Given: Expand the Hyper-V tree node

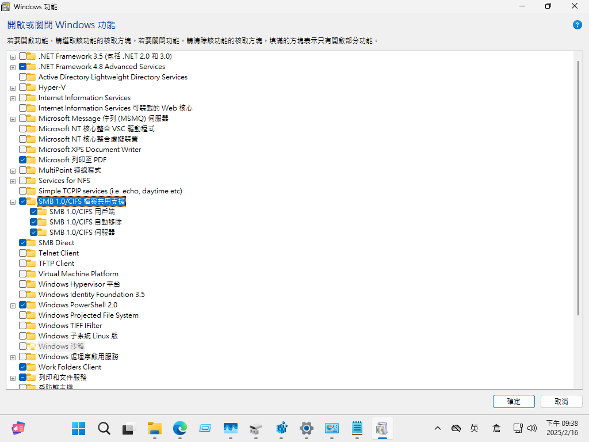Looking at the screenshot, I should click(13, 88).
